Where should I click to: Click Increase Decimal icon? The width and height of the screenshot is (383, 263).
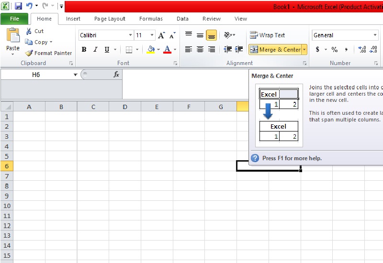[x=362, y=50]
